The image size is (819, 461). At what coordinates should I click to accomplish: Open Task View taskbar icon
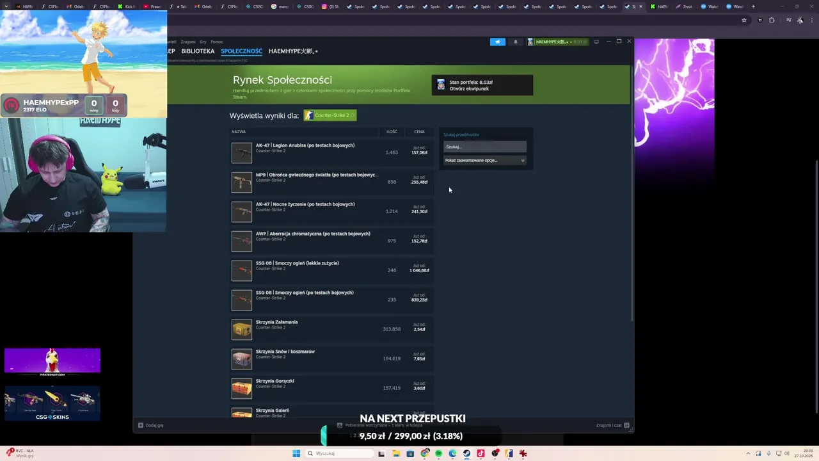click(381, 453)
